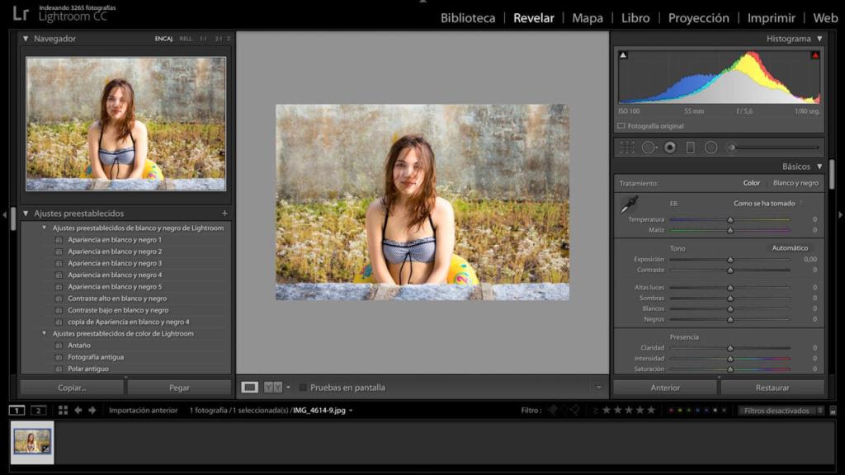The height and width of the screenshot is (475, 845).
Task: Enable the Pruebas en pantalla checkbox
Action: tap(304, 387)
